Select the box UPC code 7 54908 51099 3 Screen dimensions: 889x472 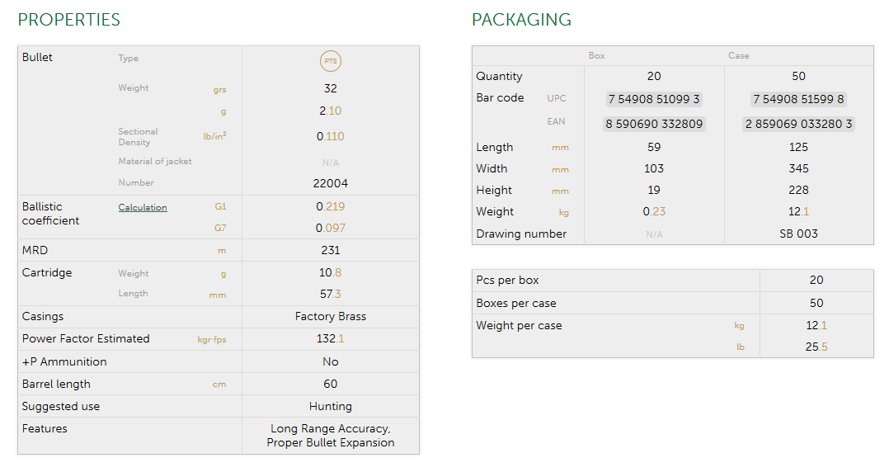pyautogui.click(x=654, y=99)
